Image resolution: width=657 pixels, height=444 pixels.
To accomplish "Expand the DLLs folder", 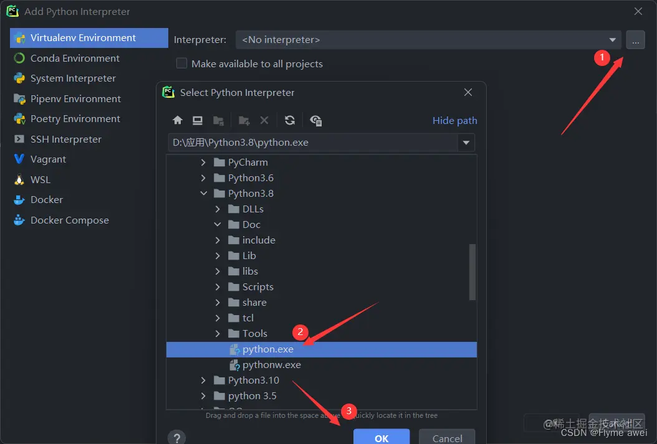I will click(218, 209).
